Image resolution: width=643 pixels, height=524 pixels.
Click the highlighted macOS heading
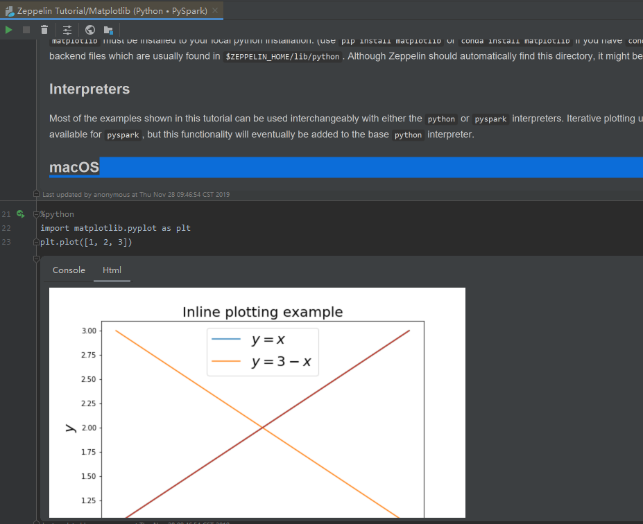[x=74, y=167]
